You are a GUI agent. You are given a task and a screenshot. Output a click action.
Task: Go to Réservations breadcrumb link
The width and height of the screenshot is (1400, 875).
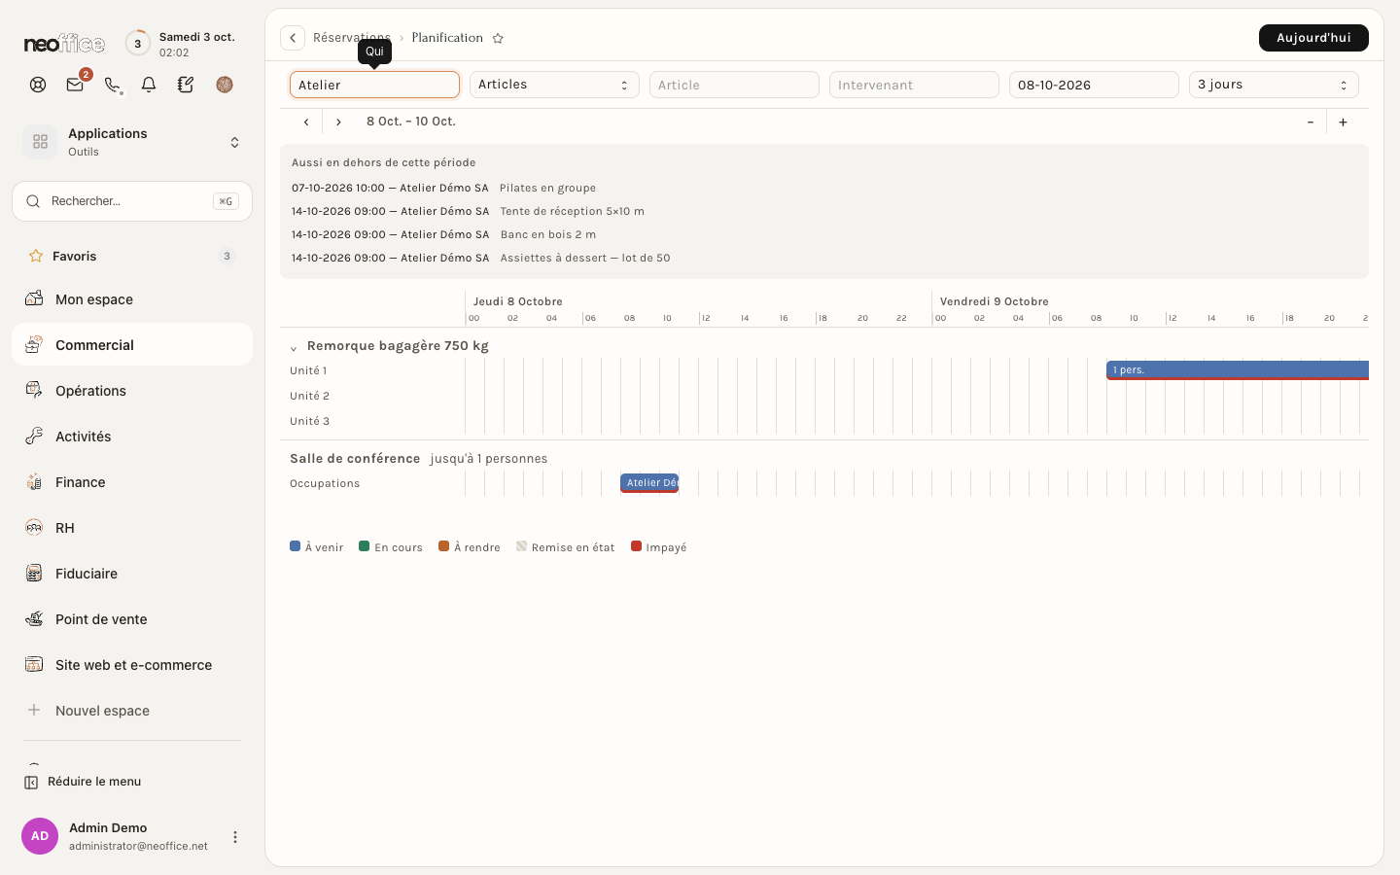tap(352, 38)
